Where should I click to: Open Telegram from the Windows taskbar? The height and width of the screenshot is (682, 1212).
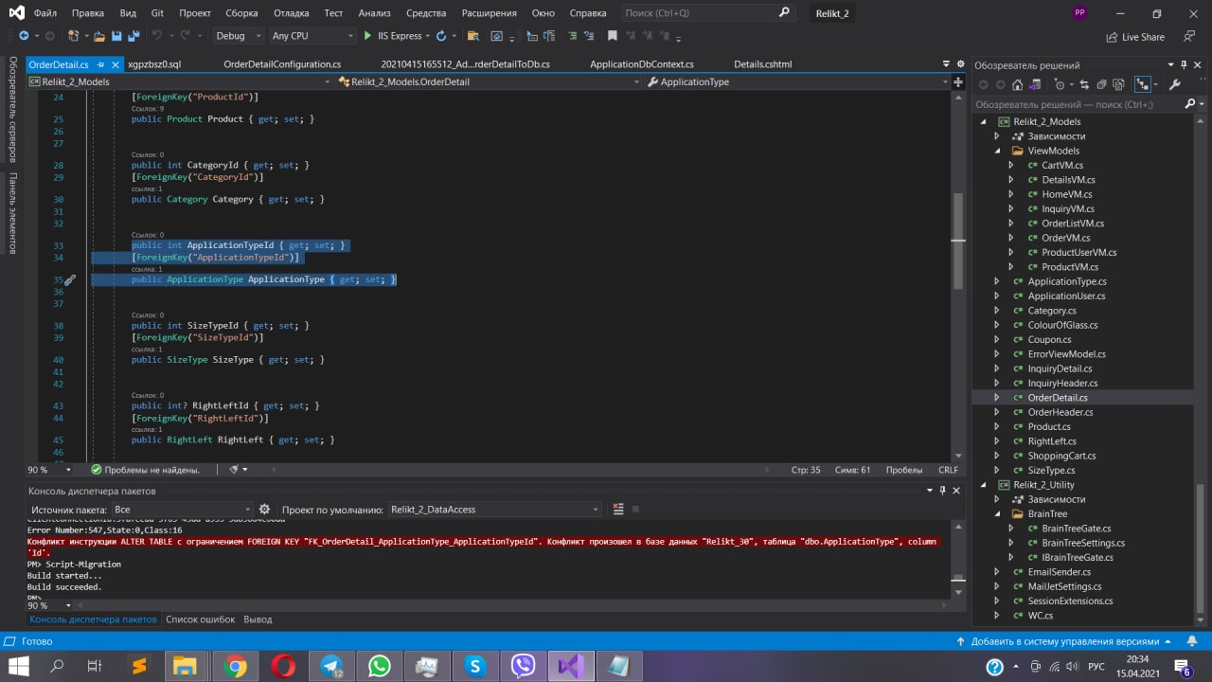click(x=332, y=666)
